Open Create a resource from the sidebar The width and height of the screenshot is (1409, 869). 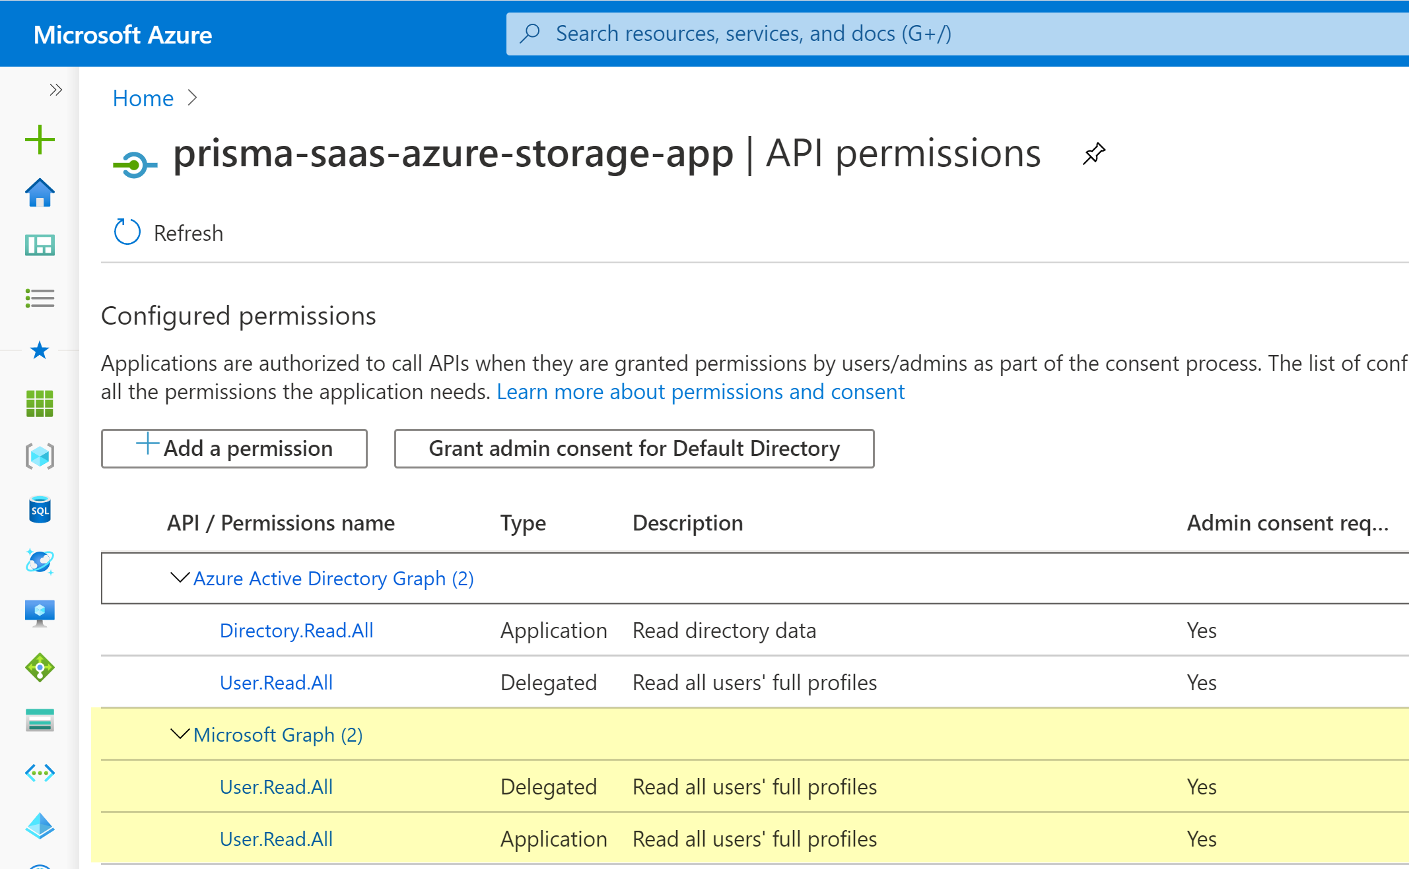click(40, 139)
